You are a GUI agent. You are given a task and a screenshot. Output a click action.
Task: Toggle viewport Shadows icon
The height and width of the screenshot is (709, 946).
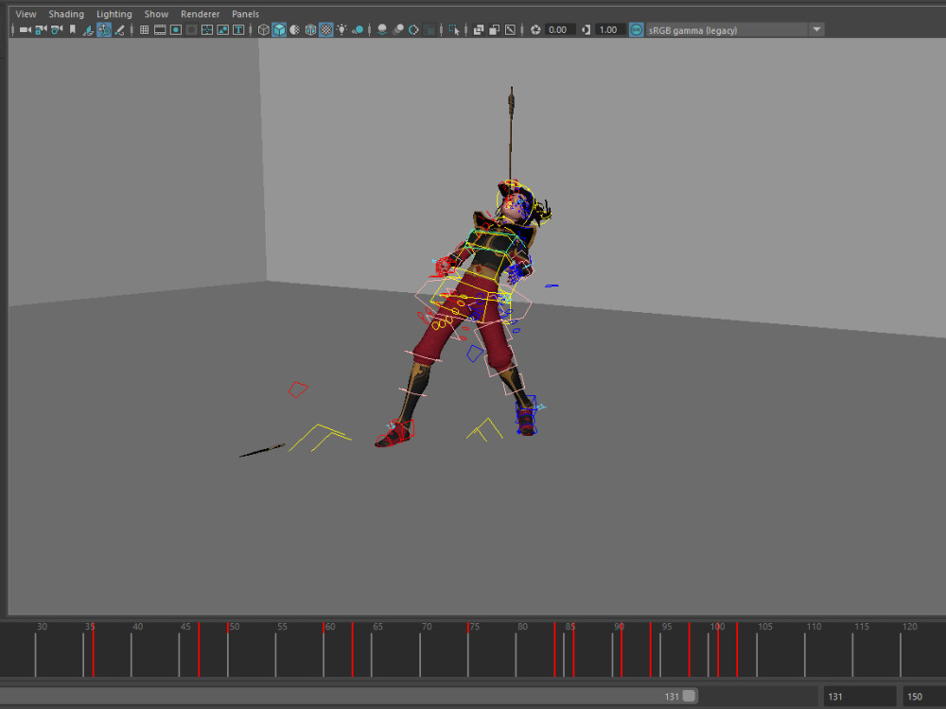click(358, 29)
